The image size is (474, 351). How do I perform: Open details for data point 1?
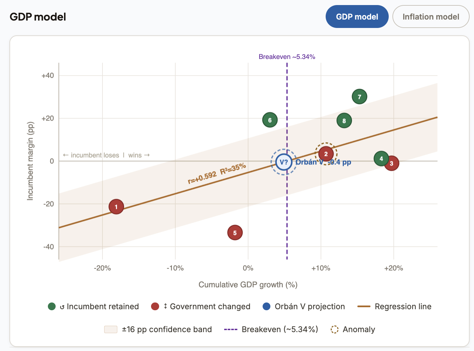tap(116, 206)
